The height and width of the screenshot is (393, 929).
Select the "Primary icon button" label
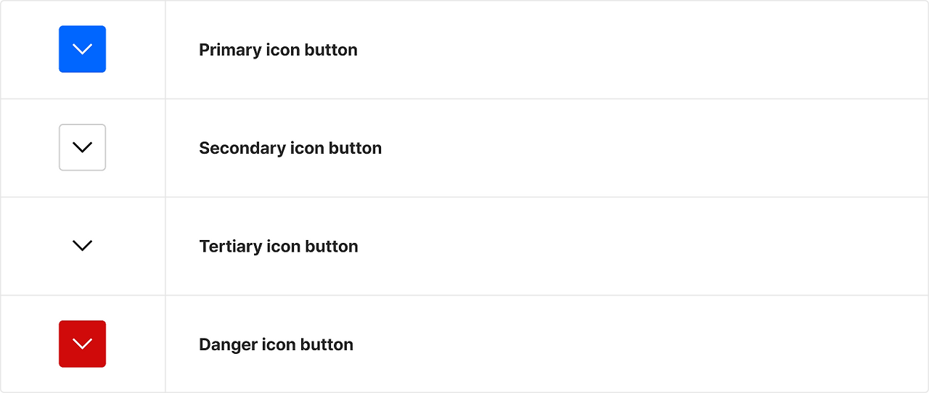[278, 50]
